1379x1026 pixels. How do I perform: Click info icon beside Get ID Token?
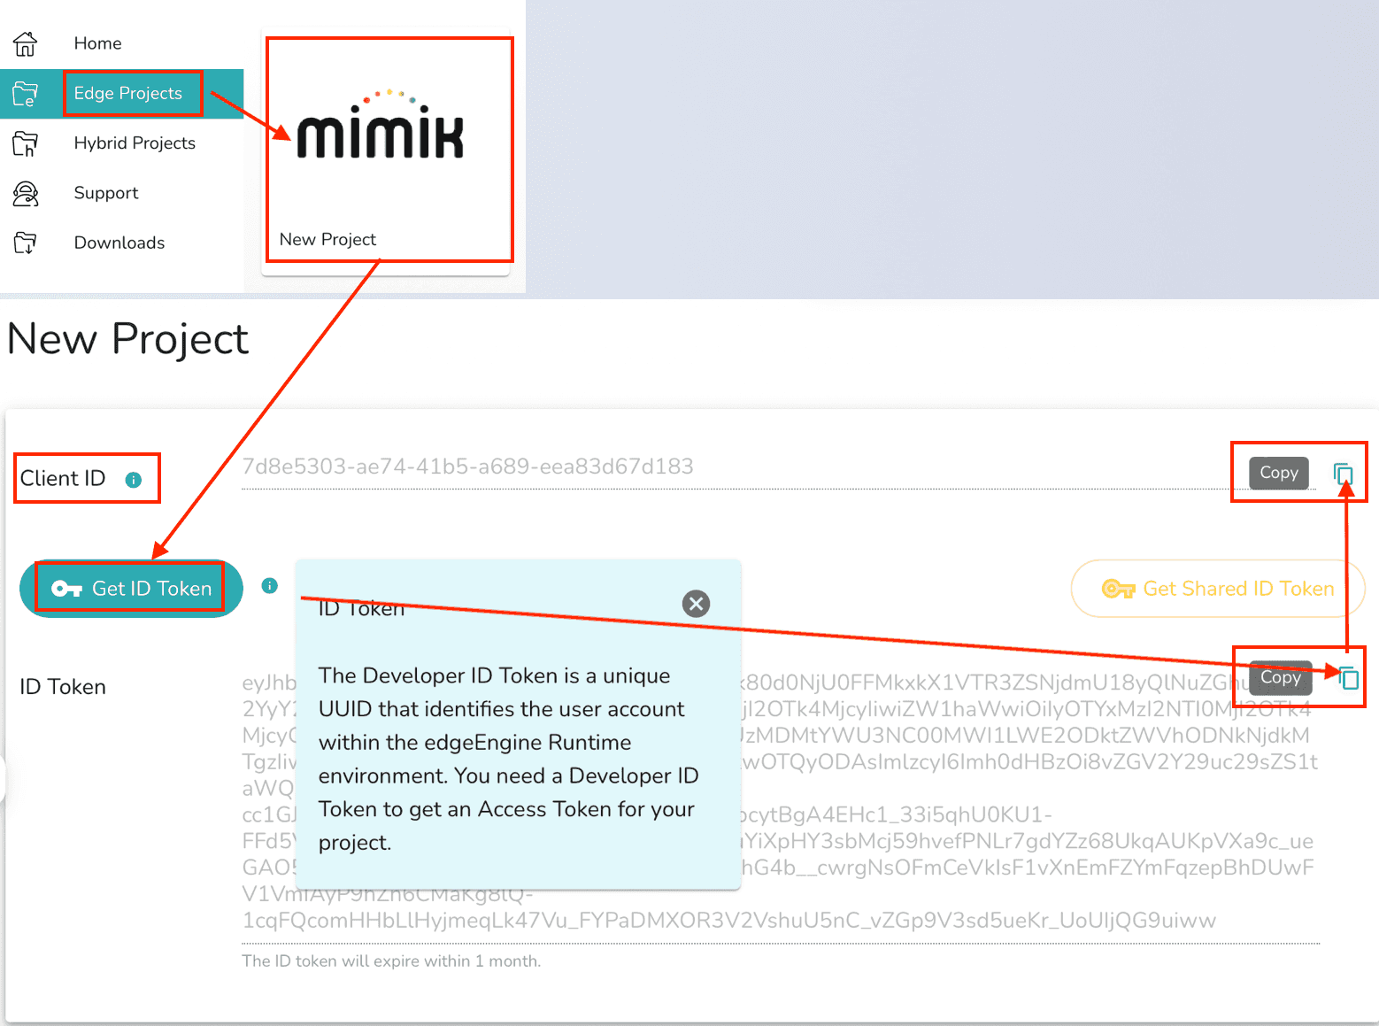[270, 585]
